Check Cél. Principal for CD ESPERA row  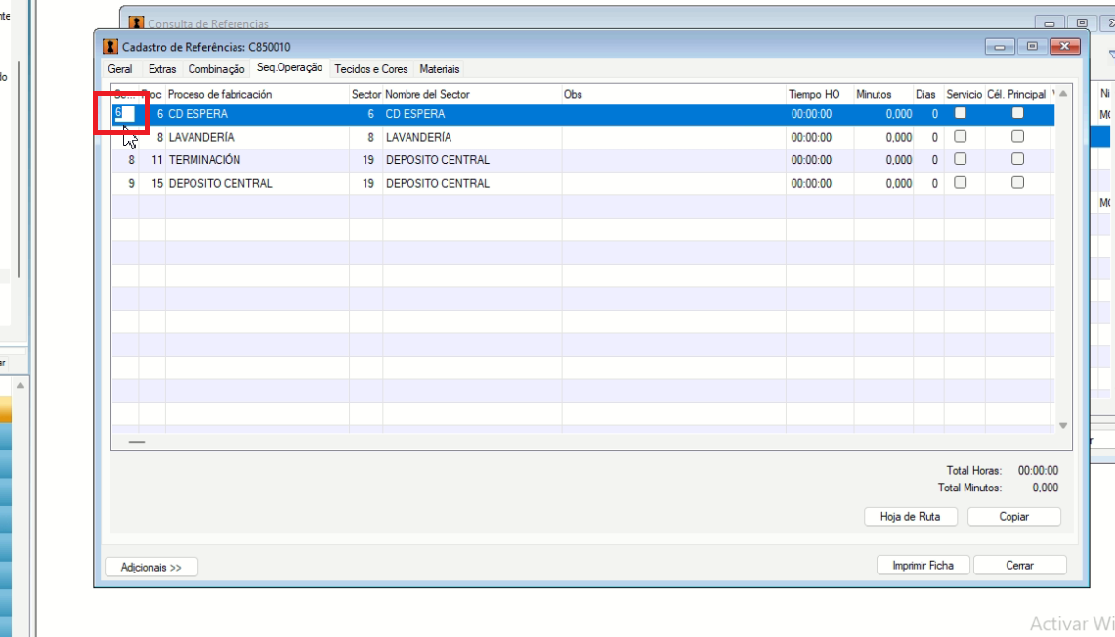coord(1017,113)
